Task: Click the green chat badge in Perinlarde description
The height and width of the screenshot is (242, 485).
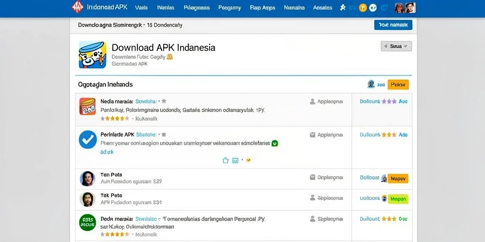Action: point(275,143)
